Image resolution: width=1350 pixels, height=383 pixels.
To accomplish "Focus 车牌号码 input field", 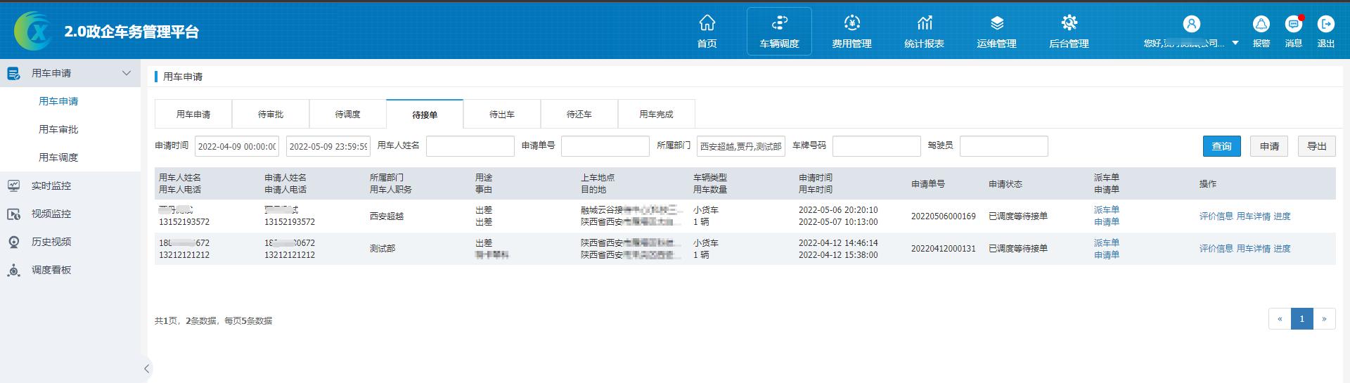I will click(x=877, y=146).
